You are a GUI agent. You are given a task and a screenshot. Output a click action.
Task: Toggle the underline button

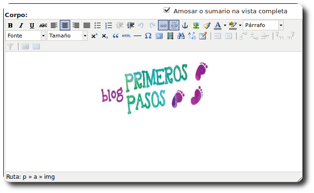(x=32, y=26)
